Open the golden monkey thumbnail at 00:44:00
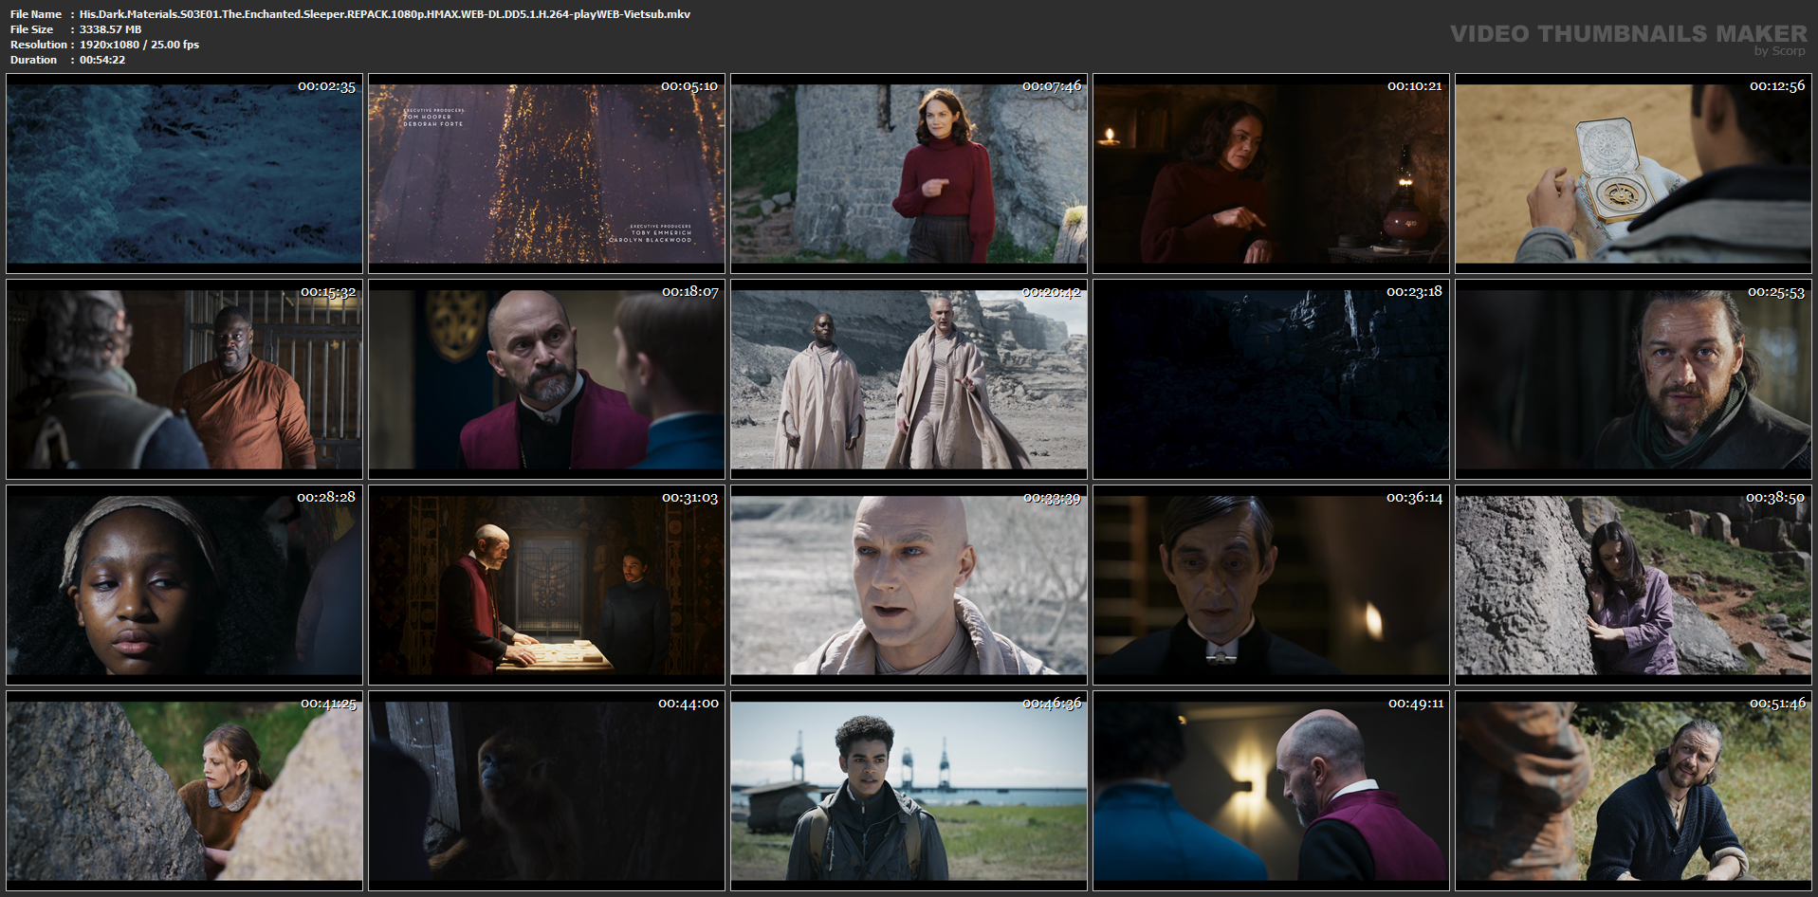 click(x=546, y=791)
